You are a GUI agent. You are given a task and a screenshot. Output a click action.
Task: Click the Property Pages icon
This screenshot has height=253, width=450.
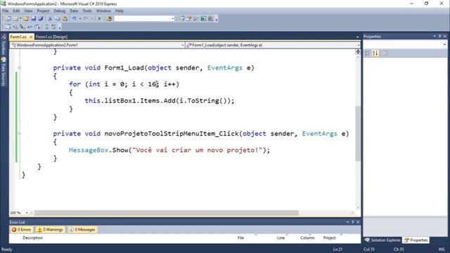pyautogui.click(x=385, y=53)
